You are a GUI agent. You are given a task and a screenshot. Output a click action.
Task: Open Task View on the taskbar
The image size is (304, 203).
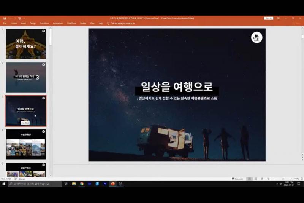[x=66, y=184]
